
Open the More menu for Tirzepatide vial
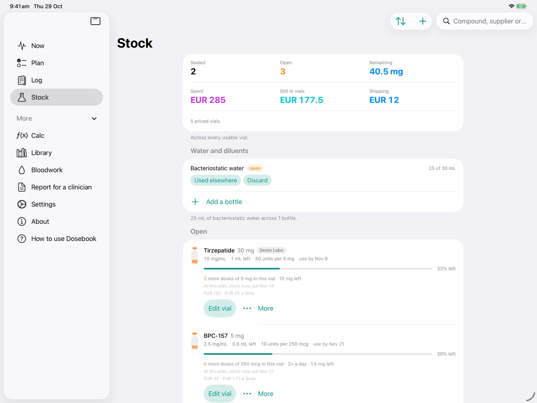[258, 308]
